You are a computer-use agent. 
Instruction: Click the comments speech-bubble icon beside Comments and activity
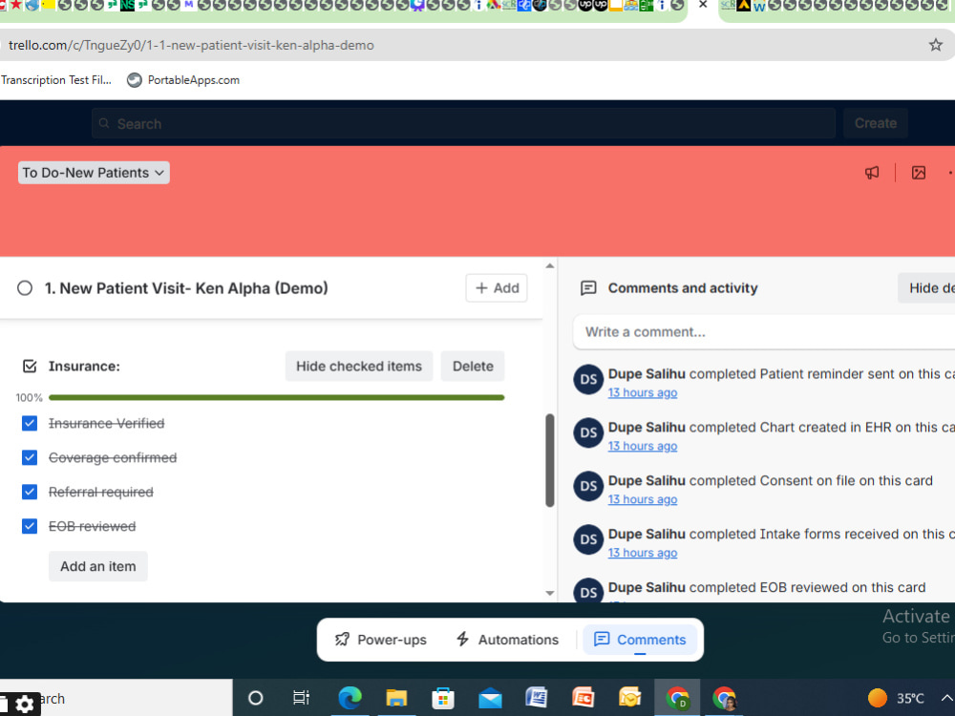(x=588, y=288)
